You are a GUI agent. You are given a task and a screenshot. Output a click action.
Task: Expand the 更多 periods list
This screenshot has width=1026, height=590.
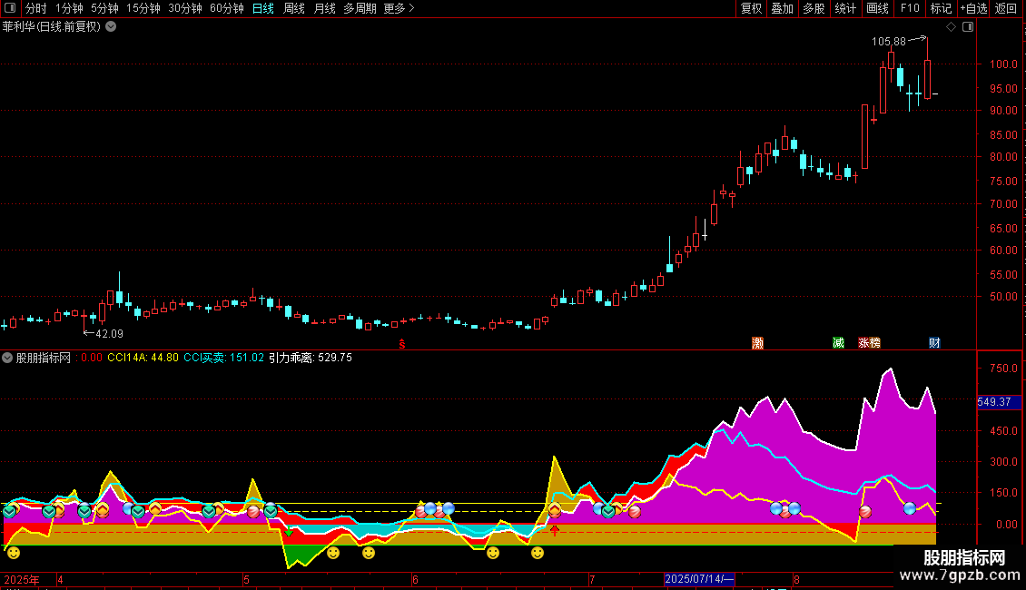click(399, 8)
